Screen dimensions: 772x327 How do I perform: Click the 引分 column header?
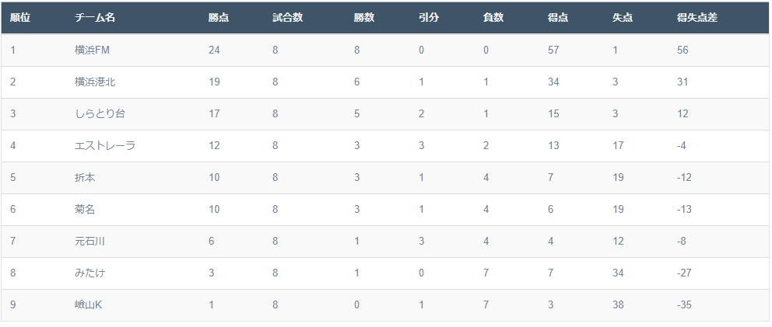click(x=429, y=18)
